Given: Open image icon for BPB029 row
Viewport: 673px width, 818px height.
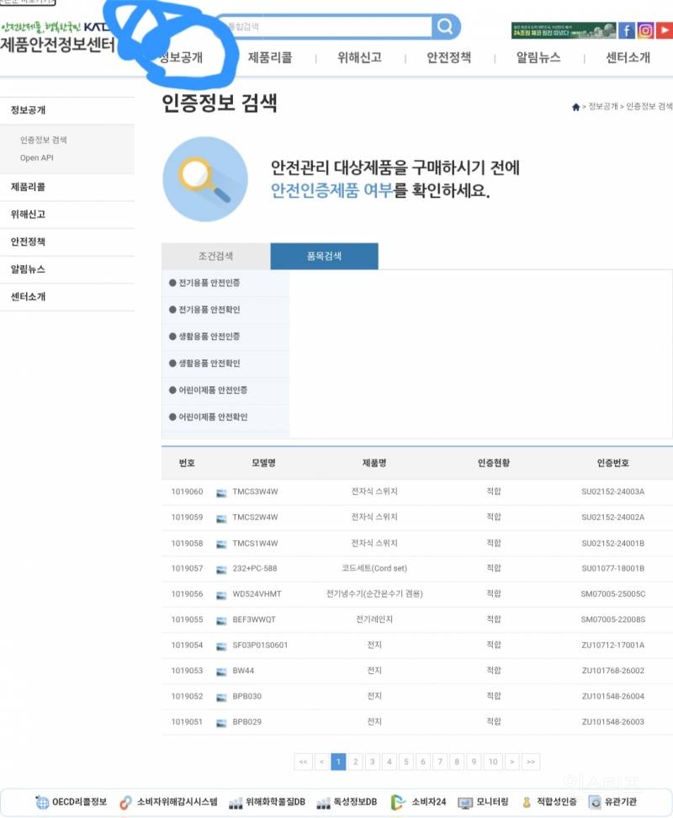Looking at the screenshot, I should 221,723.
